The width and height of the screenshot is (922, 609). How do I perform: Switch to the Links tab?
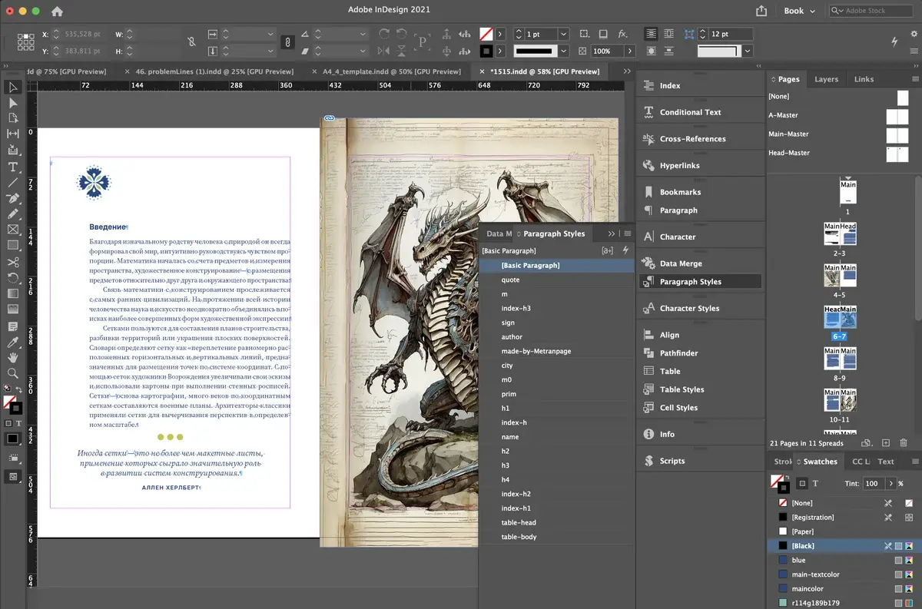click(x=864, y=79)
